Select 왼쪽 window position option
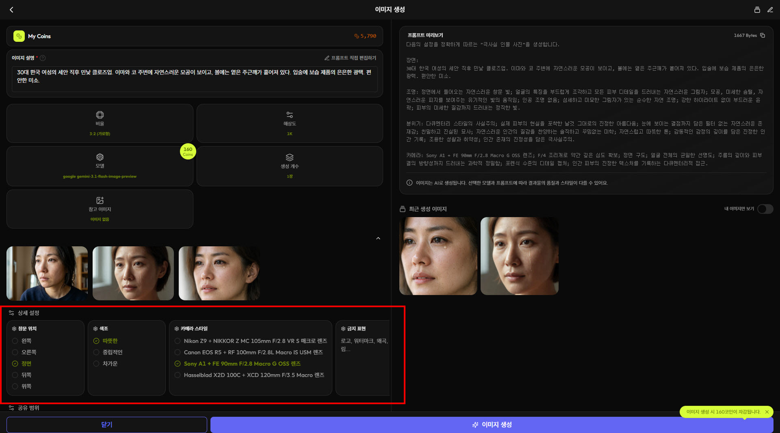Screen dimensions: 780x433 point(15,341)
